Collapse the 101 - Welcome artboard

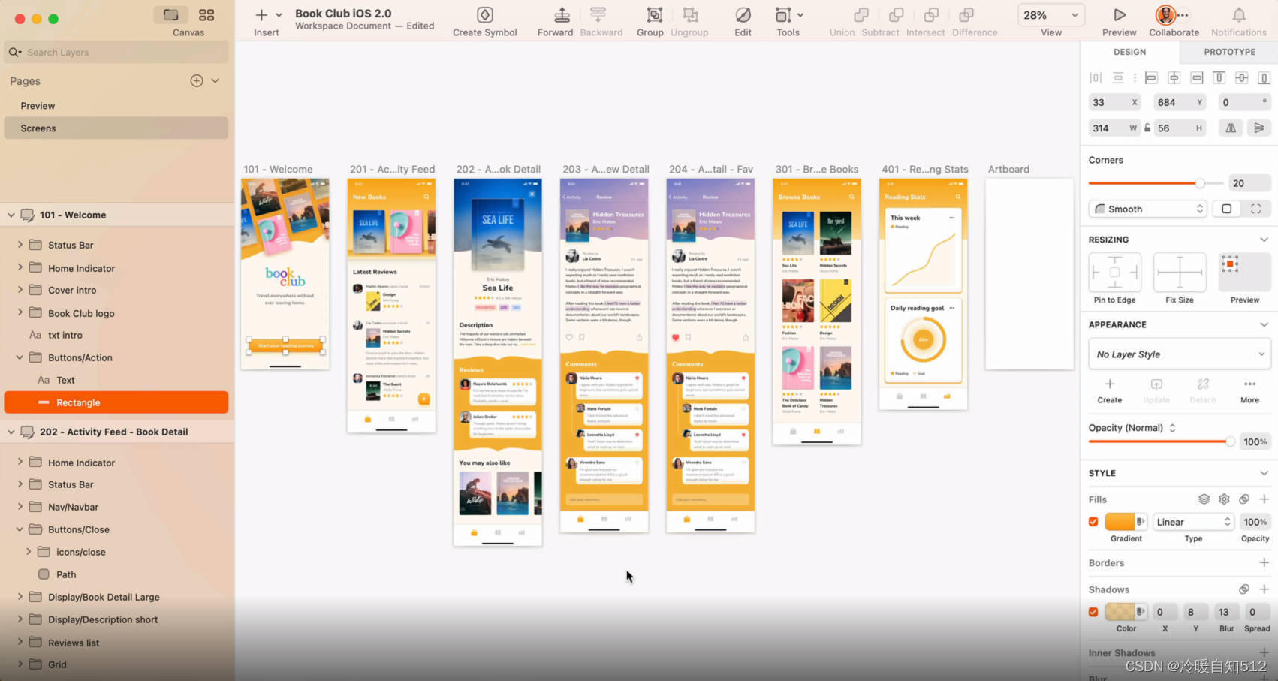[x=11, y=215]
